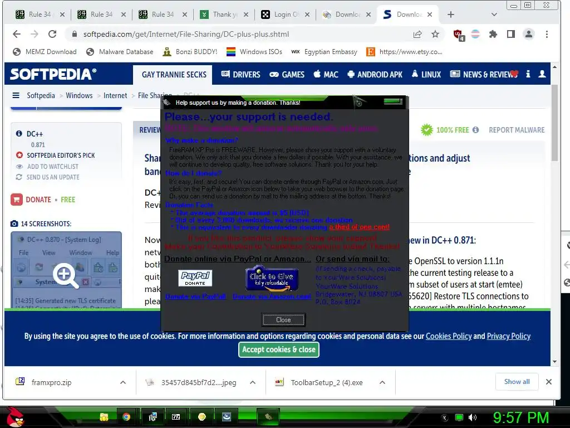The width and height of the screenshot is (570, 428).
Task: Reload the Softpedia page
Action: tap(52, 34)
